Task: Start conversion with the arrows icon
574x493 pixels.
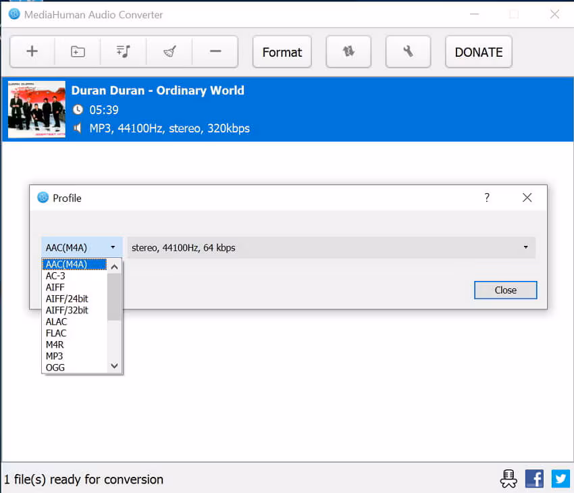Action: 348,52
